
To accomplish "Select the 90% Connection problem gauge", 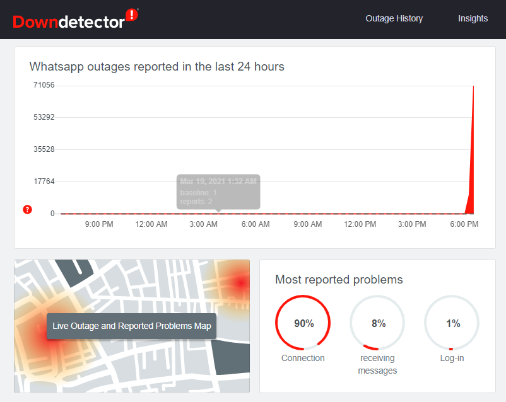I will click(303, 323).
